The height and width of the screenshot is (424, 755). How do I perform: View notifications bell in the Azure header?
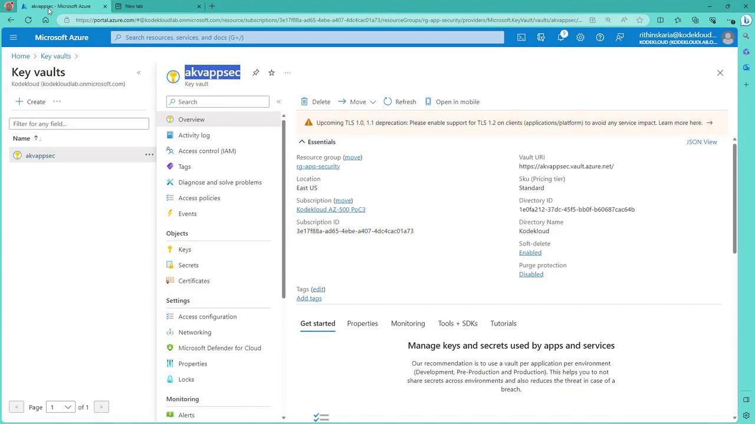tap(561, 37)
